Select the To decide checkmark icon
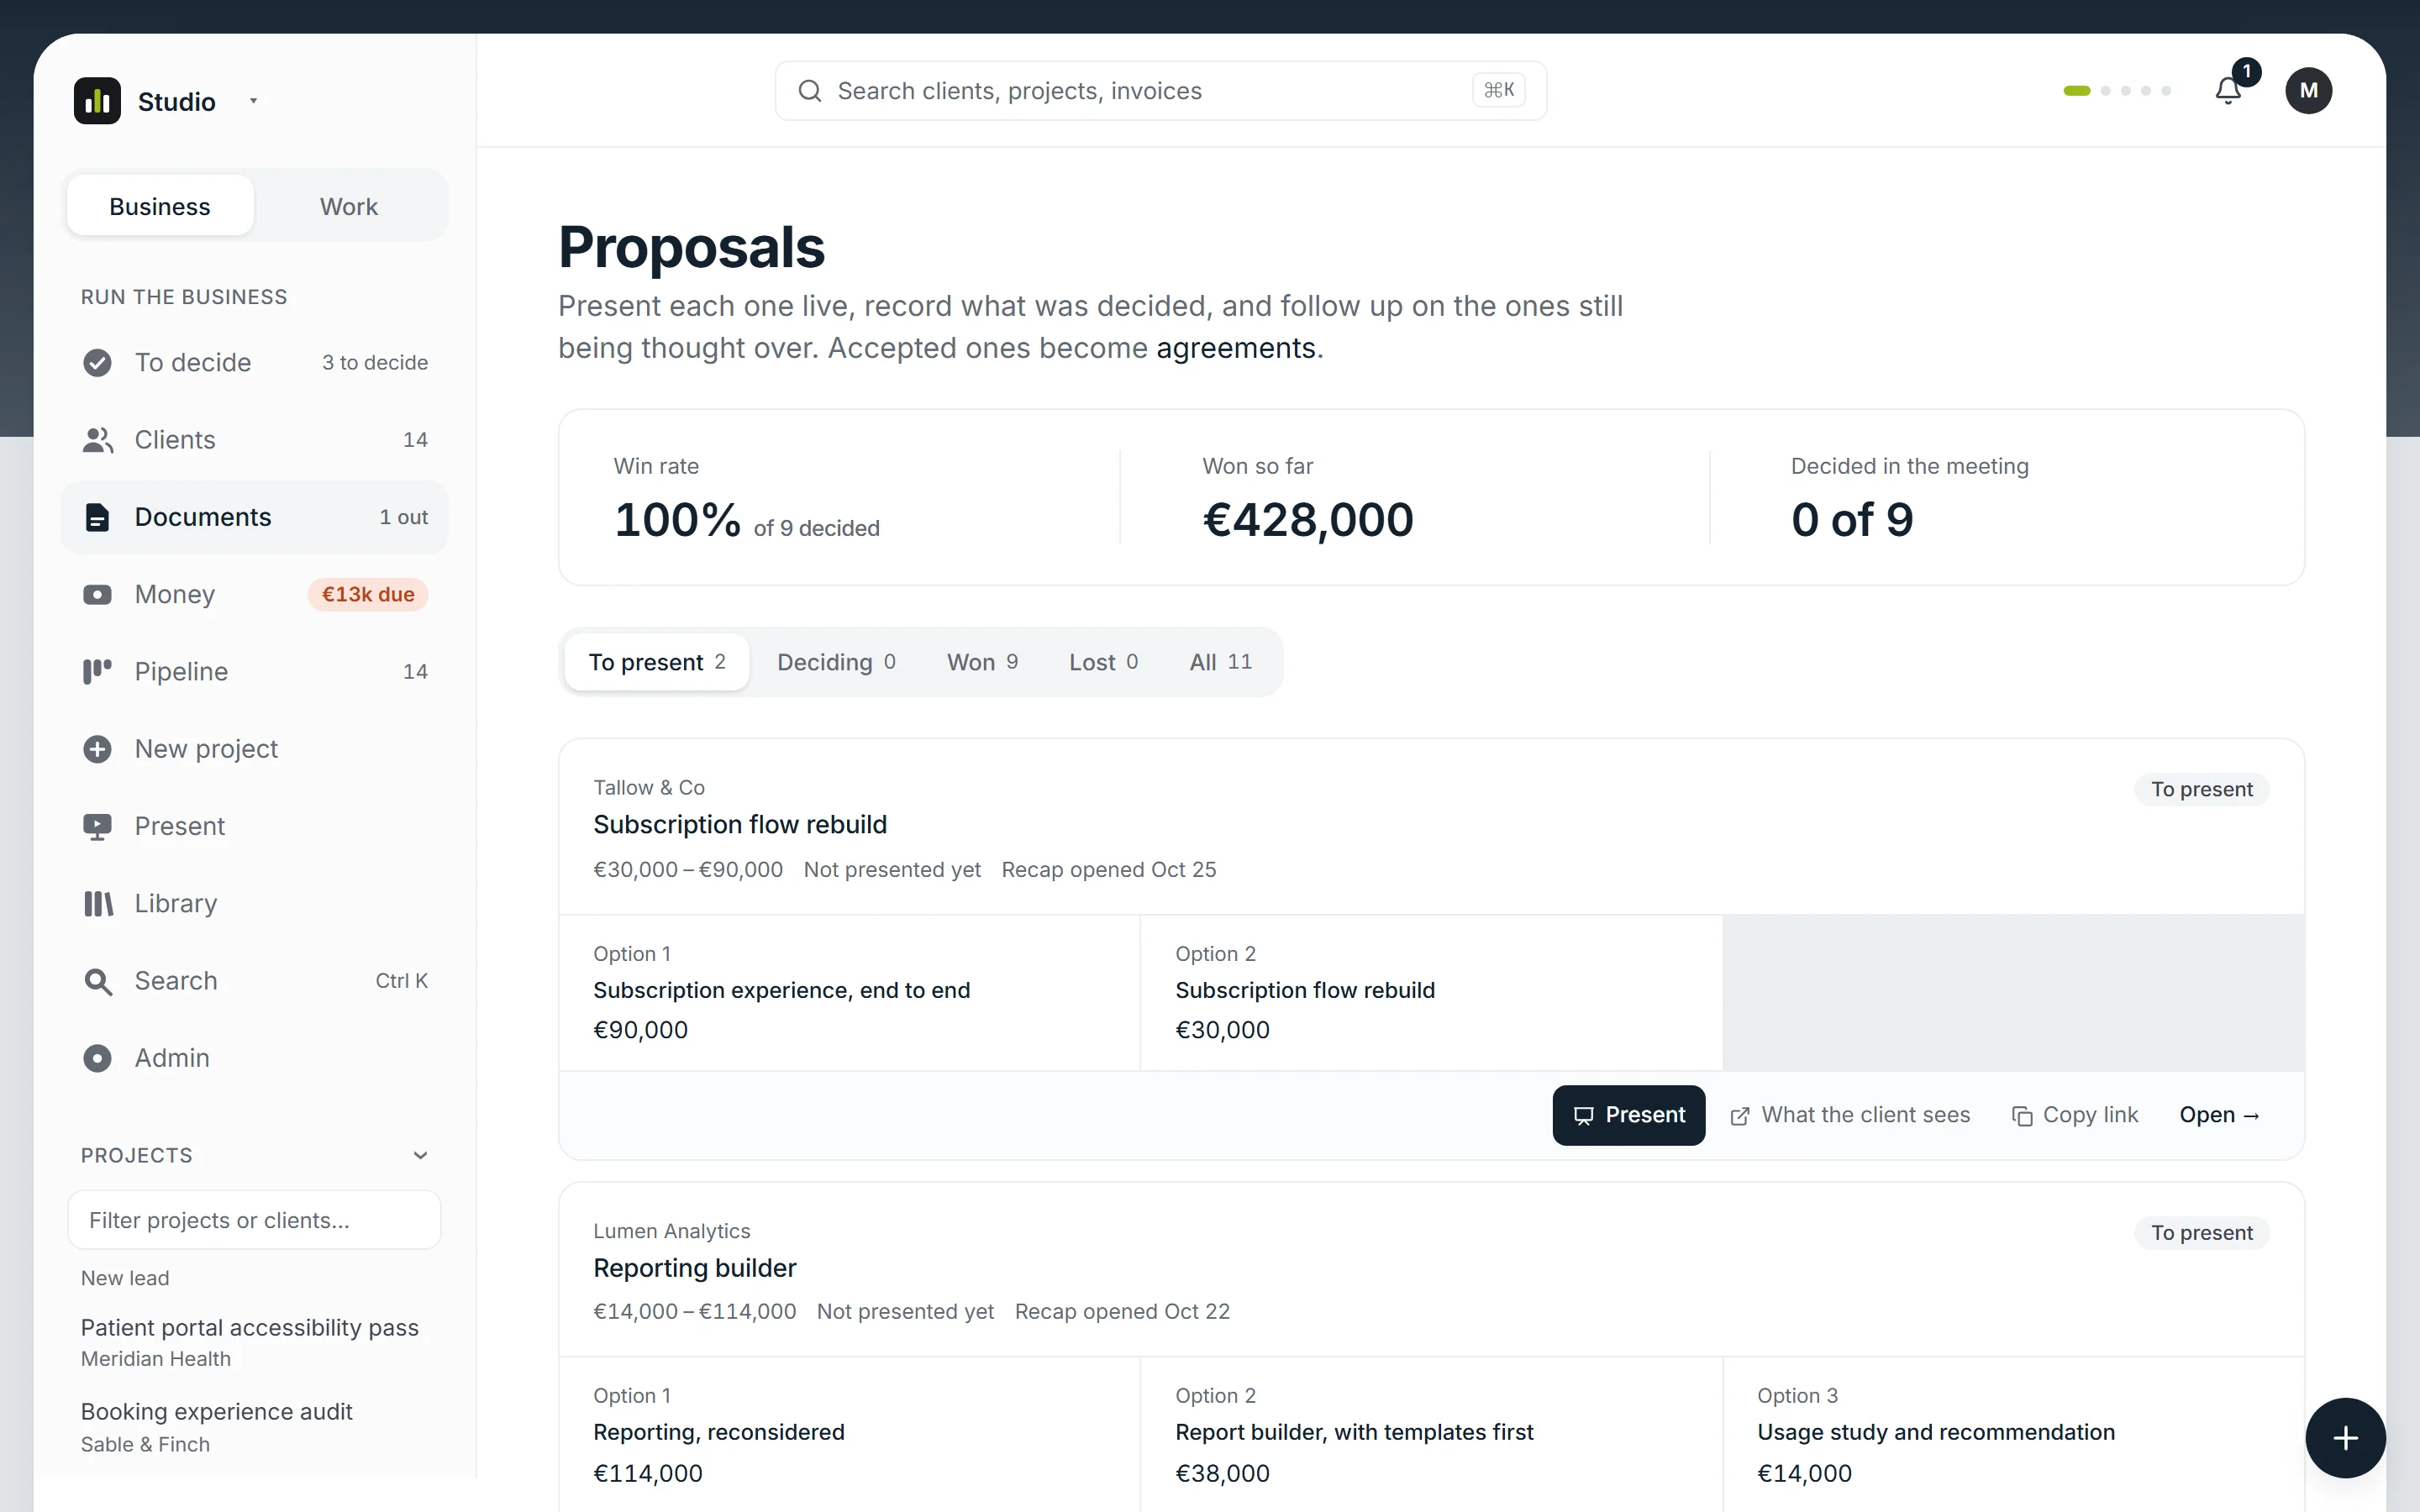The height and width of the screenshot is (1512, 2420). pos(97,362)
